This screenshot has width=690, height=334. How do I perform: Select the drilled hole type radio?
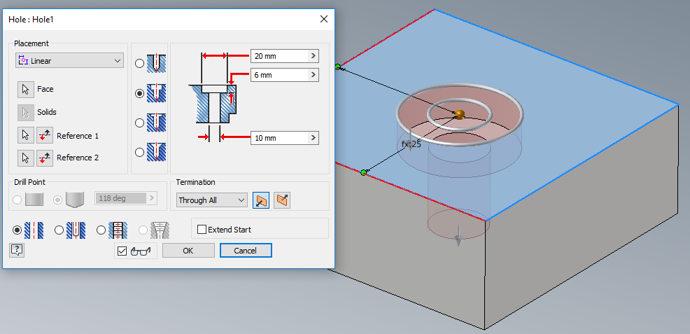[x=139, y=63]
